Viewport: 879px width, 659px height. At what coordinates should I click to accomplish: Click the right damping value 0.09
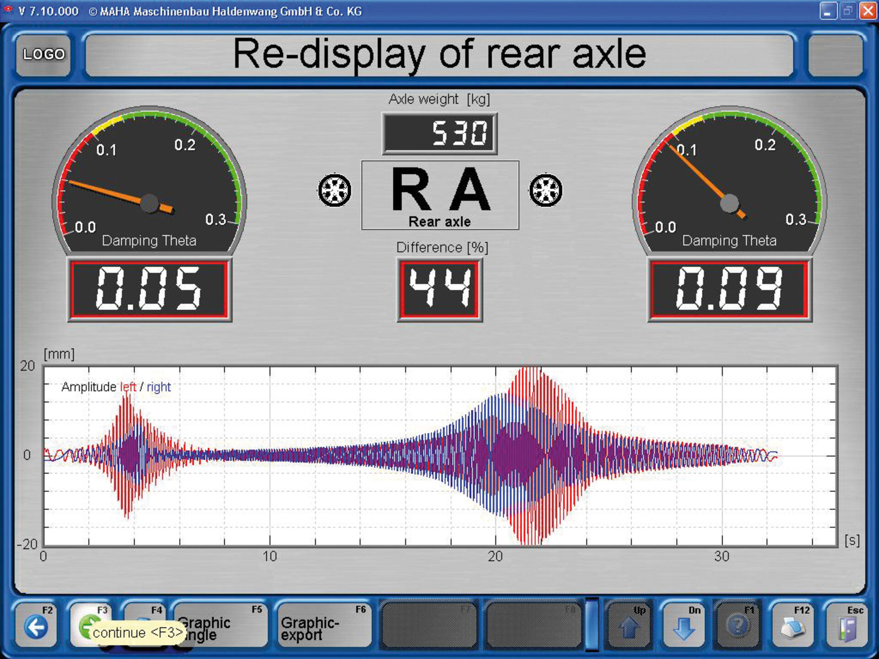(729, 290)
